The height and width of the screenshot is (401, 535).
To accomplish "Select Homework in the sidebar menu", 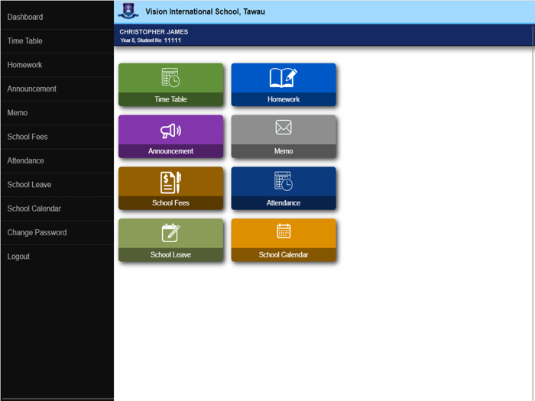I will 57,65.
